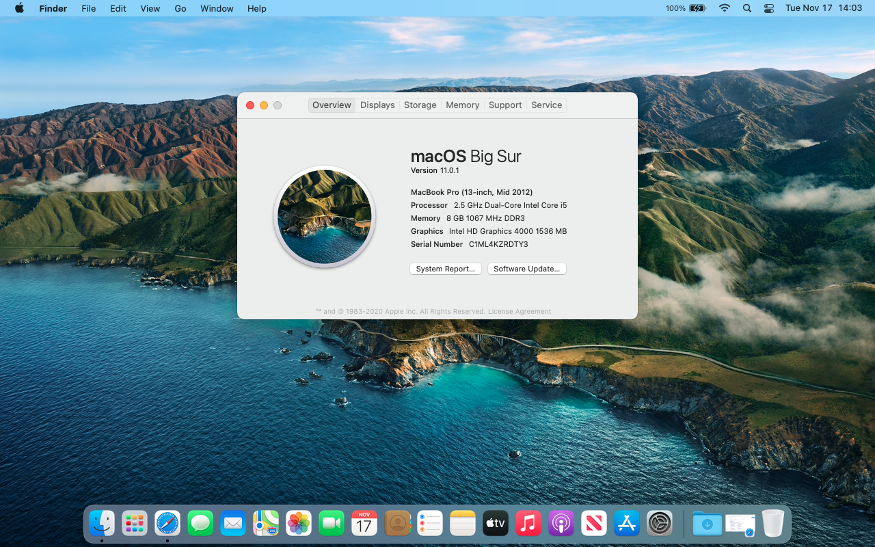
Task: Select serial number C1ML4KZRDTY3
Action: 498,244
